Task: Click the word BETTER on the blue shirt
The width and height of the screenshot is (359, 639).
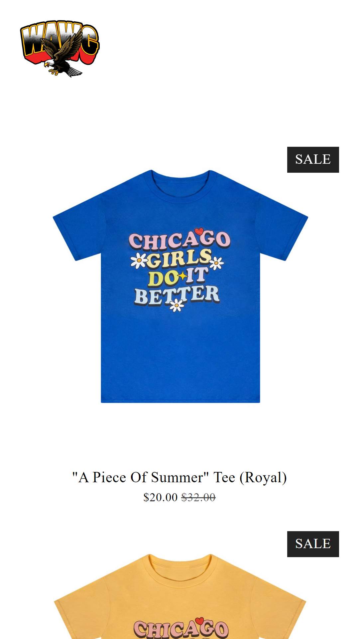Action: [x=177, y=296]
